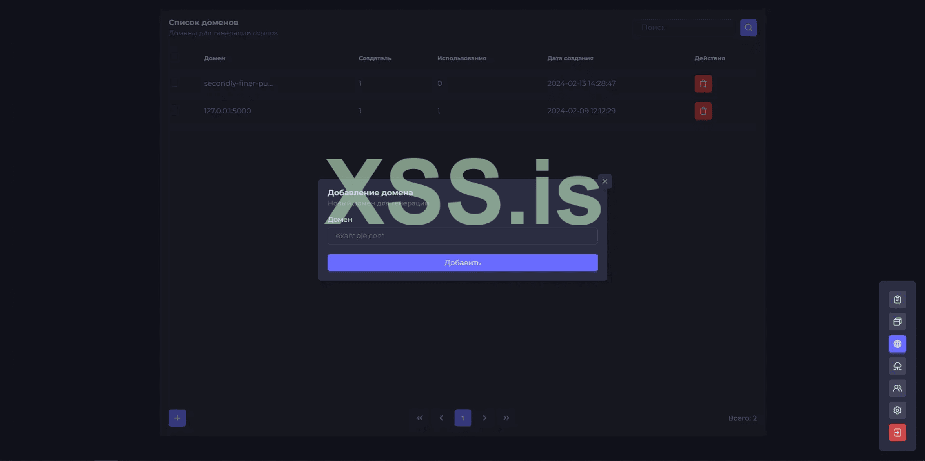
Task: Check the box for the secondly-finer-pu... row
Action: (x=175, y=83)
